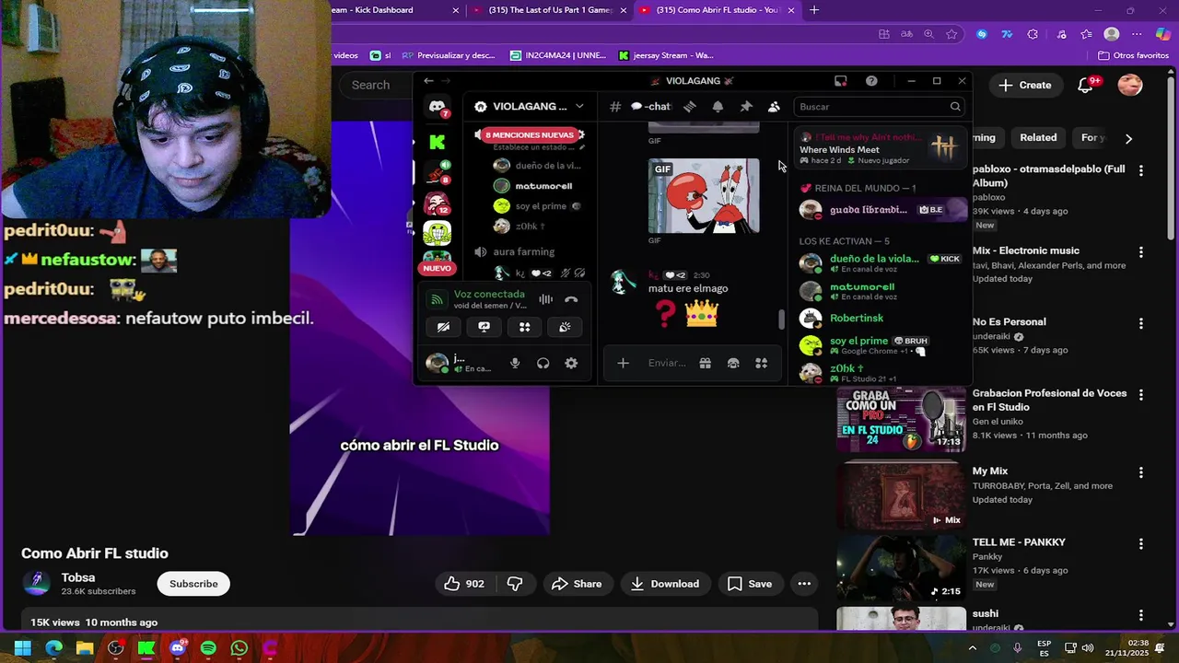Go back arrow in Discord title bar

(428, 81)
